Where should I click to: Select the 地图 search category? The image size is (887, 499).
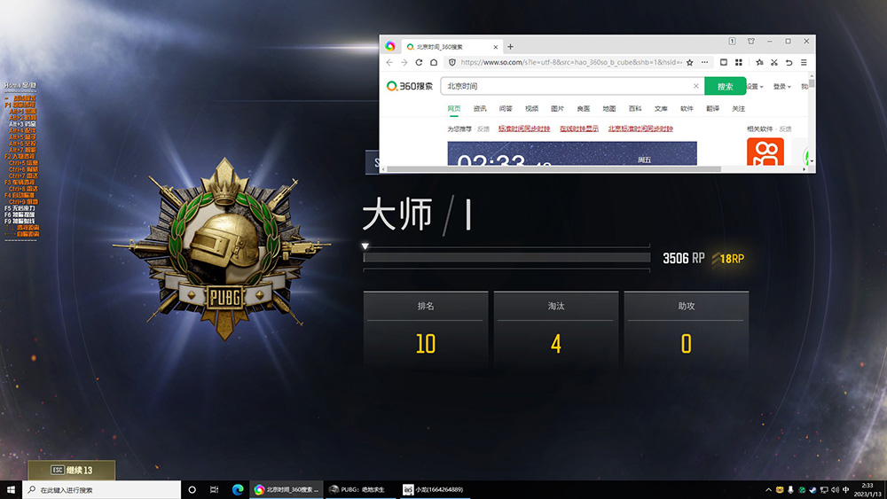(609, 108)
